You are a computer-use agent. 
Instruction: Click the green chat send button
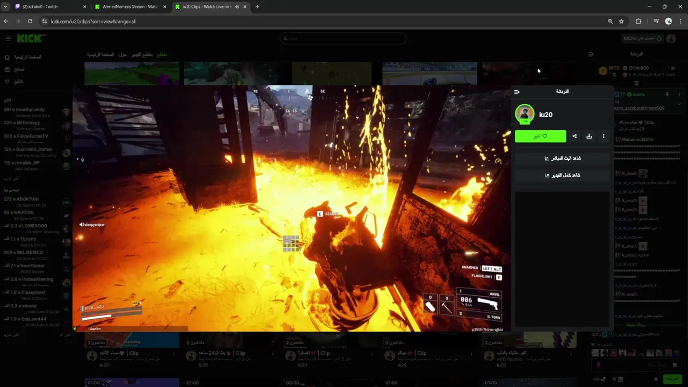(672, 379)
